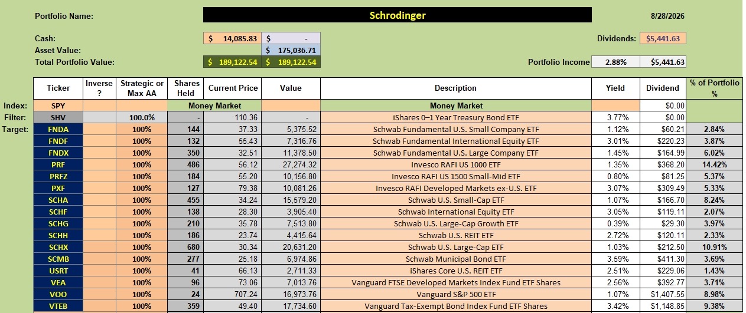This screenshot has height=313, width=746.
Task: Select the PRFZ ticker cell
Action: 58,176
